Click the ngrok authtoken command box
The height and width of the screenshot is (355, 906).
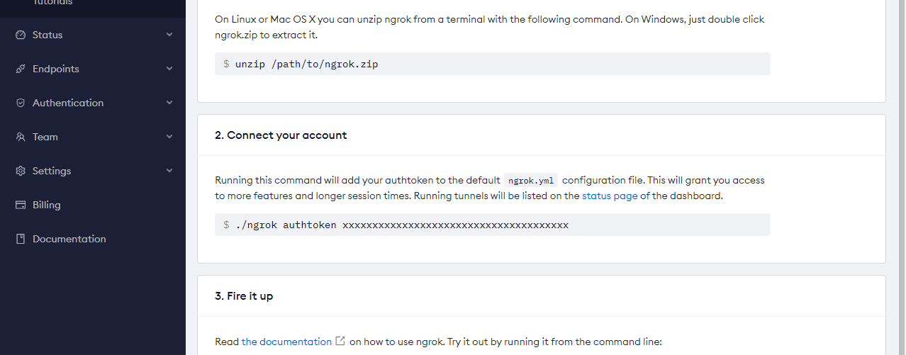[492, 225]
